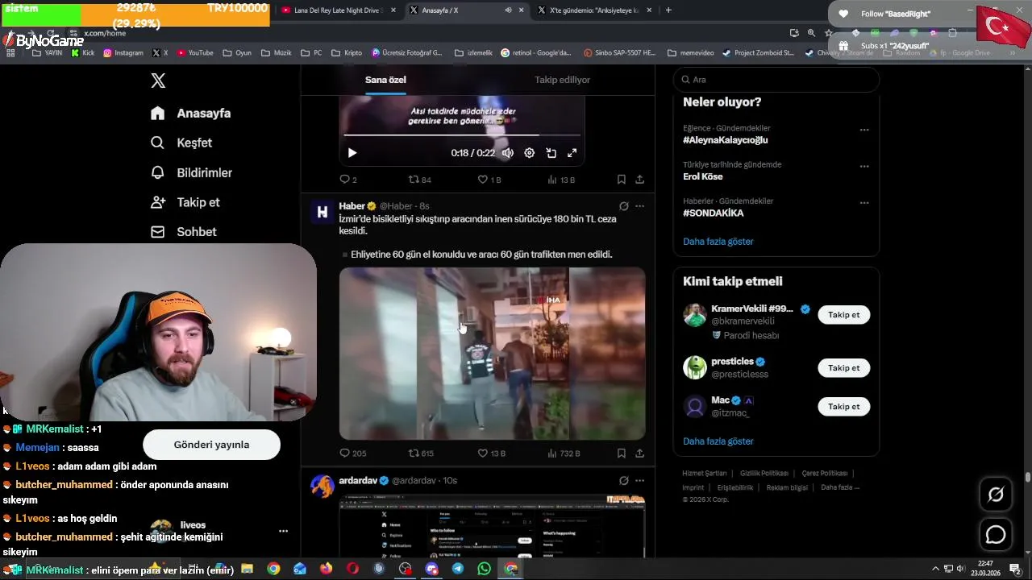Open Instagram bookmark
The width and height of the screenshot is (1032, 580).
click(x=123, y=53)
